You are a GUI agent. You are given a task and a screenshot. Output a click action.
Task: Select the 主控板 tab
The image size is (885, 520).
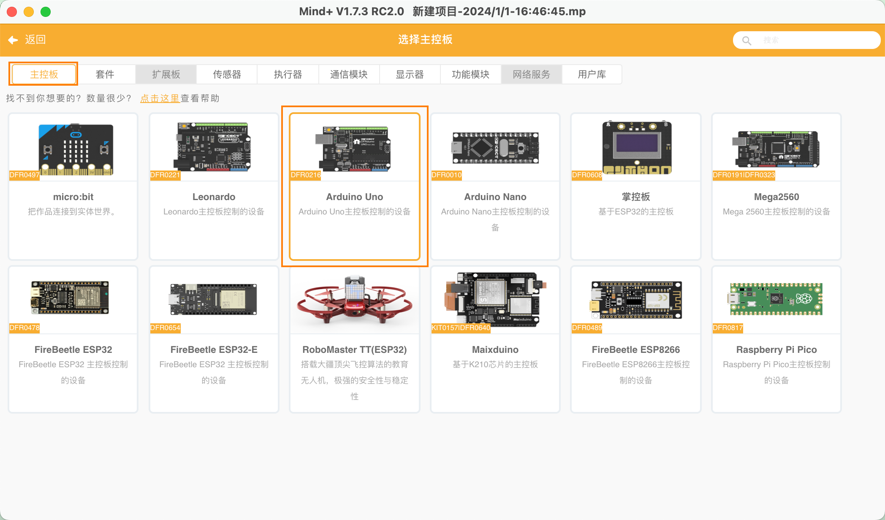click(x=44, y=74)
